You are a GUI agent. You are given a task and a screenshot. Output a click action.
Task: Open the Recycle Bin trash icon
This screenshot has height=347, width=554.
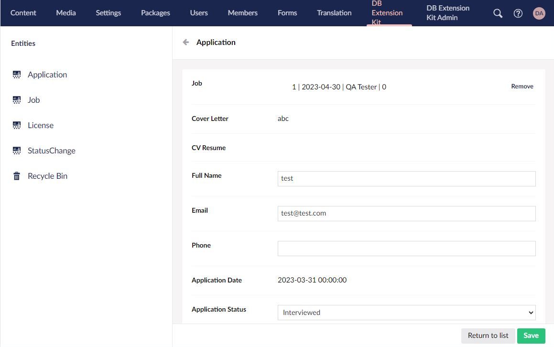click(x=17, y=176)
